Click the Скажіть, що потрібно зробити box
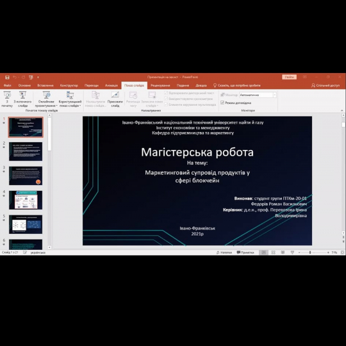Screen dimensions: 346x346 click(237, 85)
